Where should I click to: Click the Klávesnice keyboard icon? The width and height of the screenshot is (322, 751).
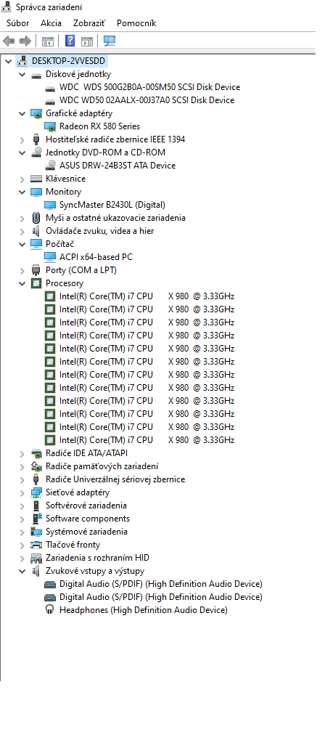[36, 179]
